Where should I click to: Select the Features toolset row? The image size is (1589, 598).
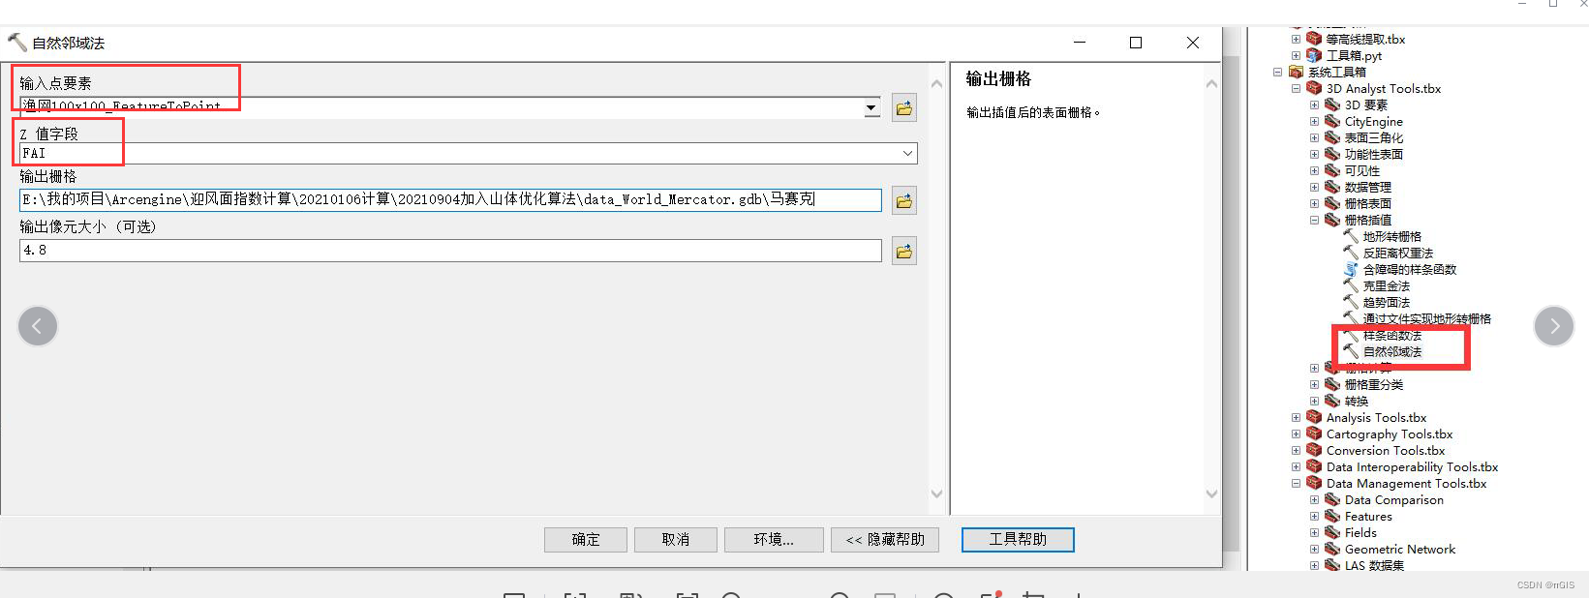(1367, 517)
